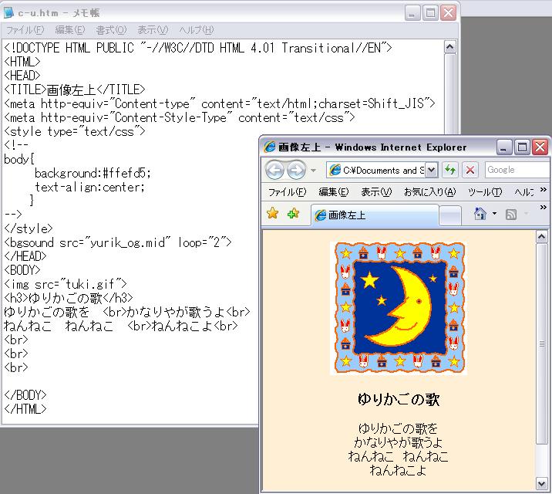Click the Google search box
Screen dimensions: 552x494
(x=518, y=170)
